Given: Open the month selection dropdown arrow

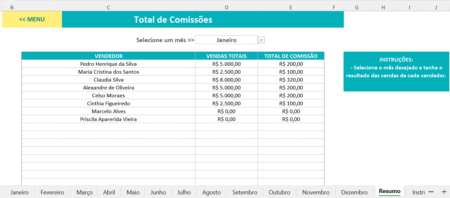Looking at the screenshot, I should coord(261,40).
